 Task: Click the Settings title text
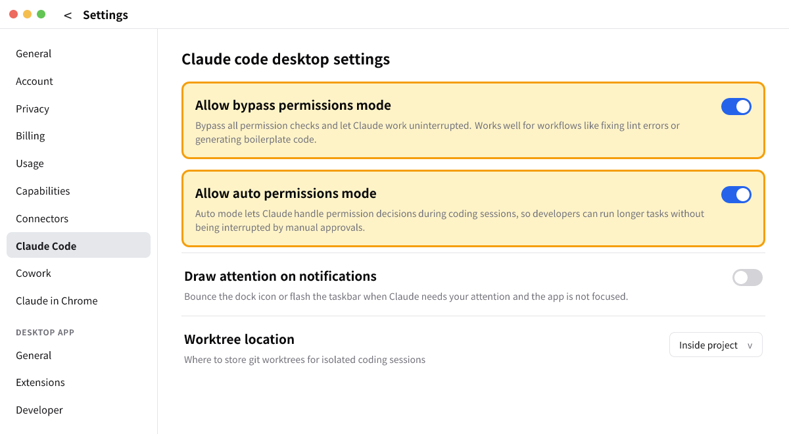coord(105,15)
